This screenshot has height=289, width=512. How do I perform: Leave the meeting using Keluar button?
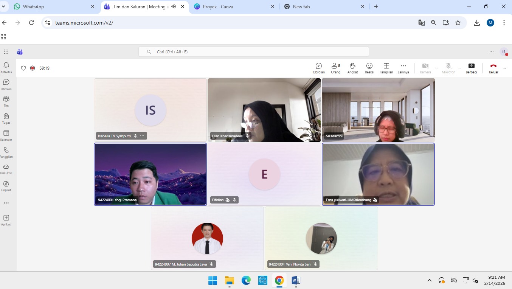click(493, 68)
